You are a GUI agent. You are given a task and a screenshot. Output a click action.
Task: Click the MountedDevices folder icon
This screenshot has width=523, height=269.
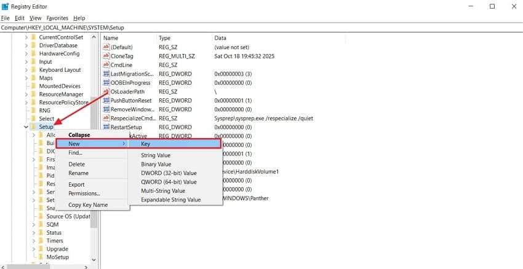click(33, 86)
